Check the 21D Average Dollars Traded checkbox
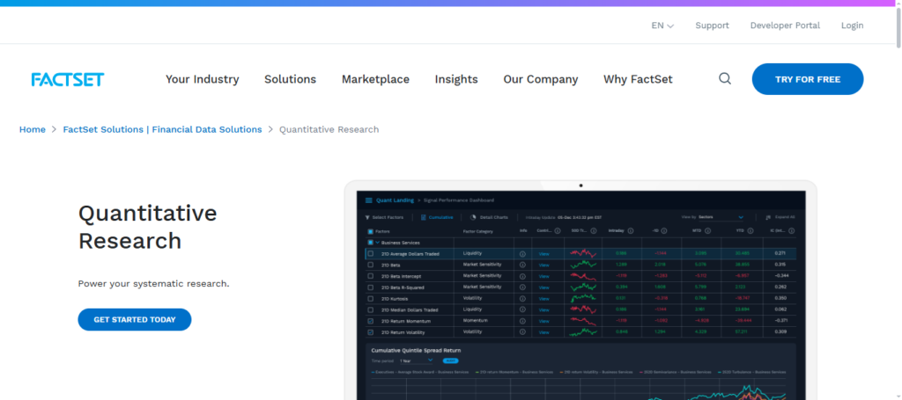The image size is (902, 400). [x=371, y=254]
